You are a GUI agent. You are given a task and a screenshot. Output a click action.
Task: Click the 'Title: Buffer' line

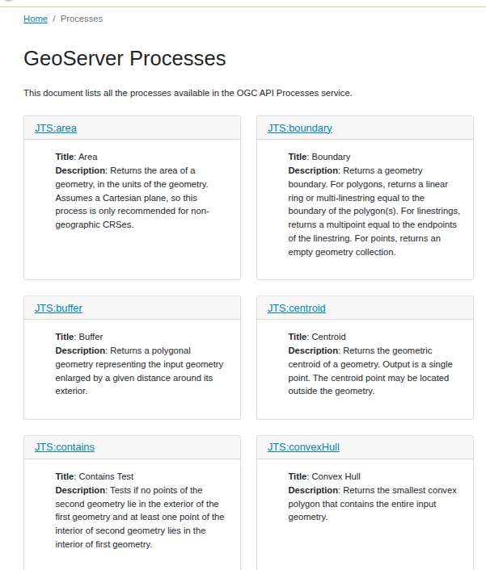pos(79,337)
